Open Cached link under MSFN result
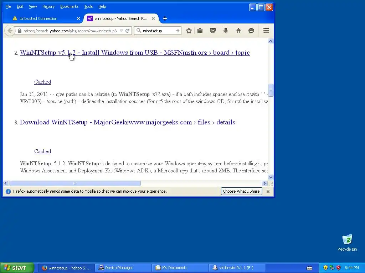The image size is (365, 273). click(43, 82)
